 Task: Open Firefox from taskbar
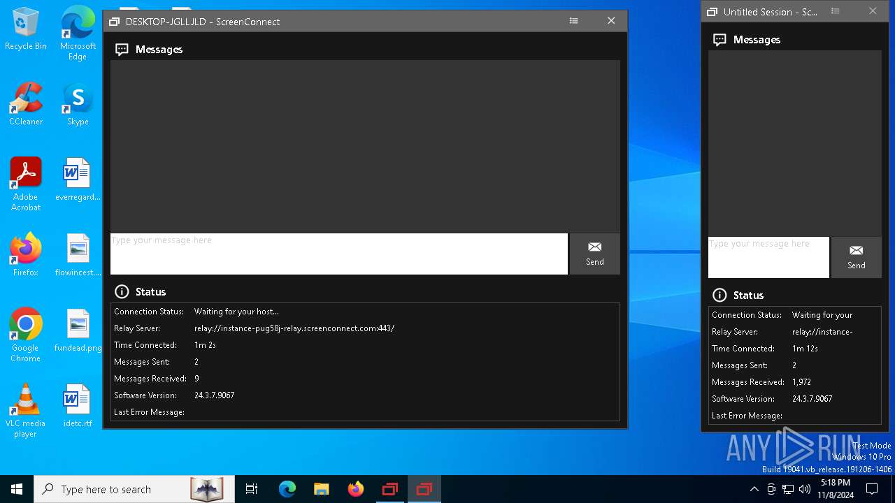pyautogui.click(x=356, y=489)
